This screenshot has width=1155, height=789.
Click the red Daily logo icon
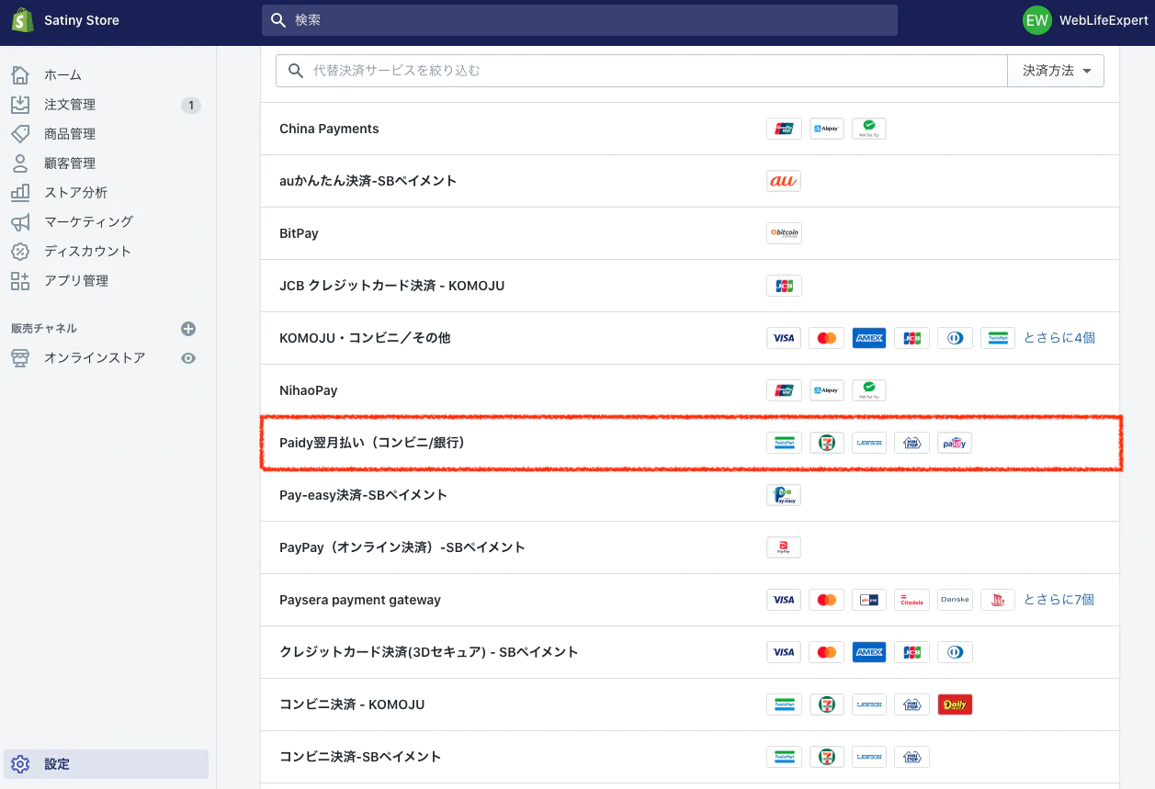pos(954,704)
